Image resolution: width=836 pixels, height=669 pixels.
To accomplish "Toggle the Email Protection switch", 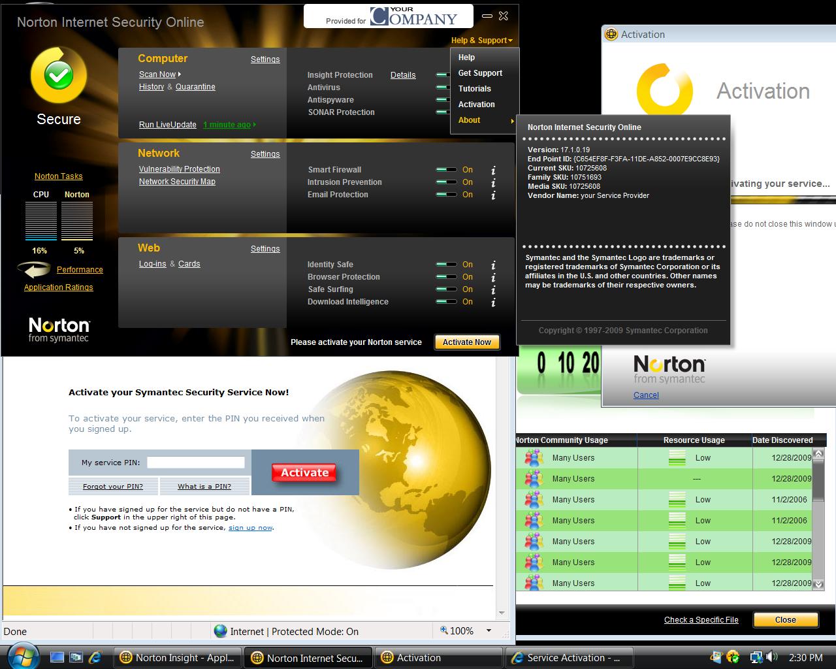I will 446,195.
